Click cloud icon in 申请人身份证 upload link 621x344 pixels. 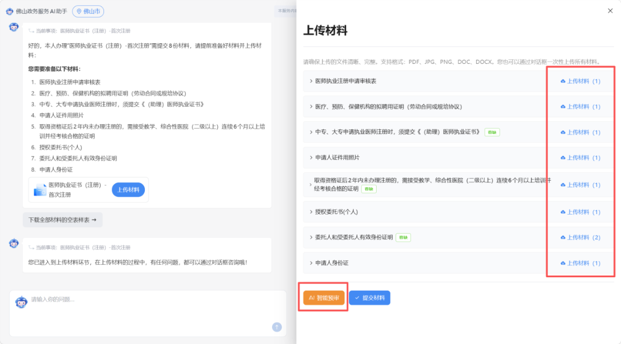click(x=563, y=263)
